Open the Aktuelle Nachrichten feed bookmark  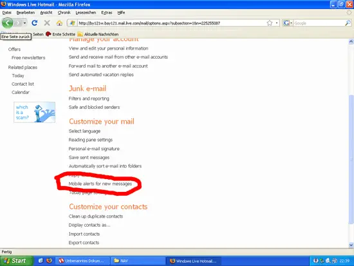point(98,34)
